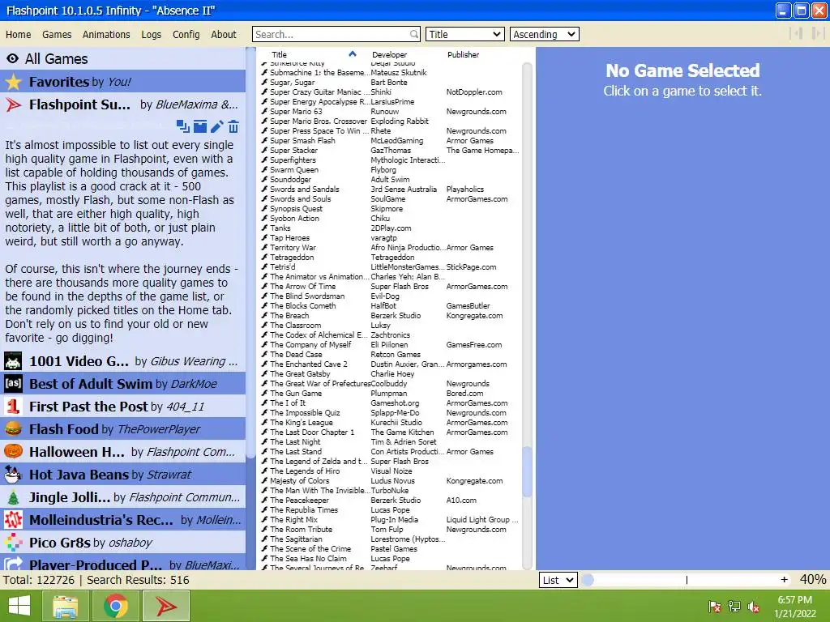Select Best of Adult Swim playlist

tap(123, 383)
